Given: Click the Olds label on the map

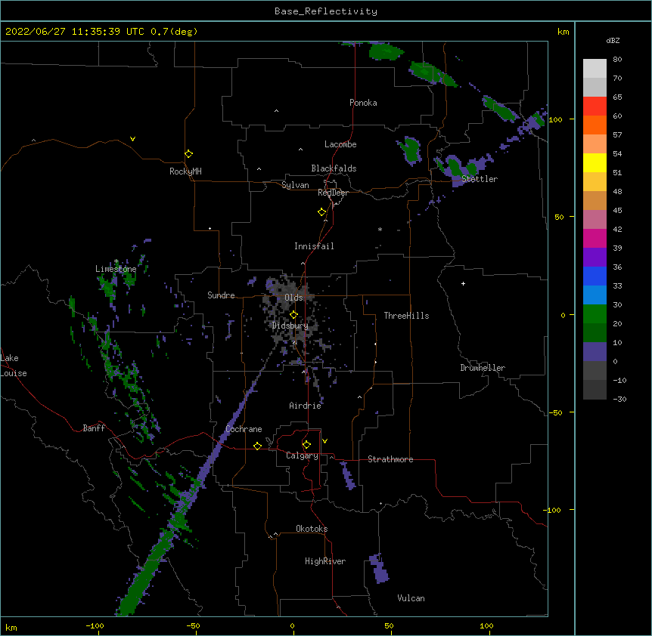Looking at the screenshot, I should [293, 298].
